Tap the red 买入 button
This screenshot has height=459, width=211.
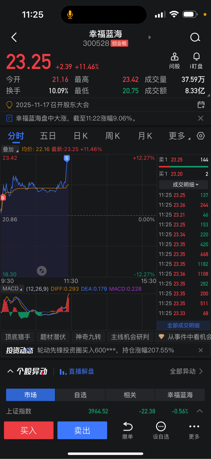pos(29,430)
